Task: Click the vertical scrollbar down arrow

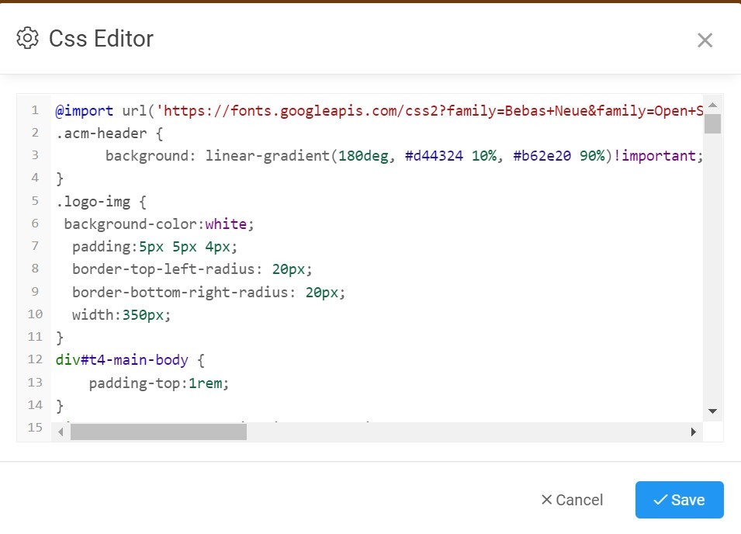Action: [x=712, y=411]
